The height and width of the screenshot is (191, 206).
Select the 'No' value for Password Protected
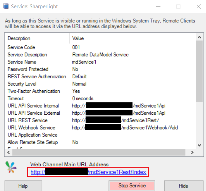pos(75,69)
